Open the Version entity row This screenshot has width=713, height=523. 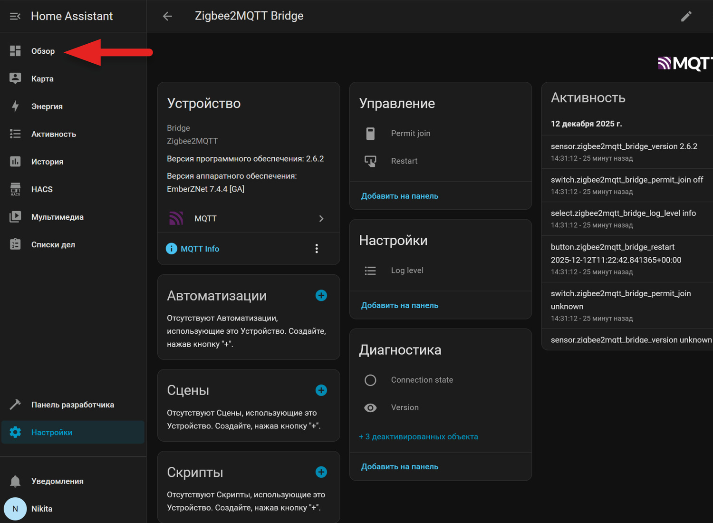[441, 407]
